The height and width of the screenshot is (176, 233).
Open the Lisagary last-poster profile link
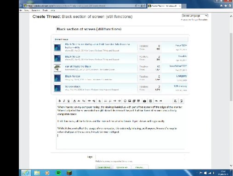[x=182, y=76]
